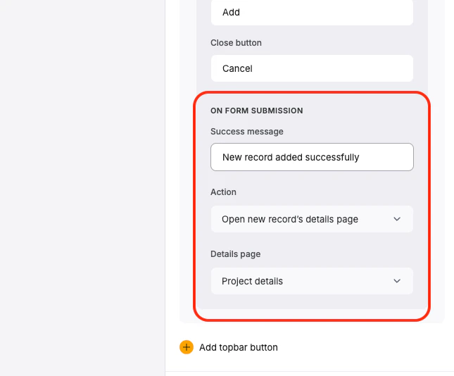Focus the Success message input field
The image size is (454, 376).
point(312,157)
